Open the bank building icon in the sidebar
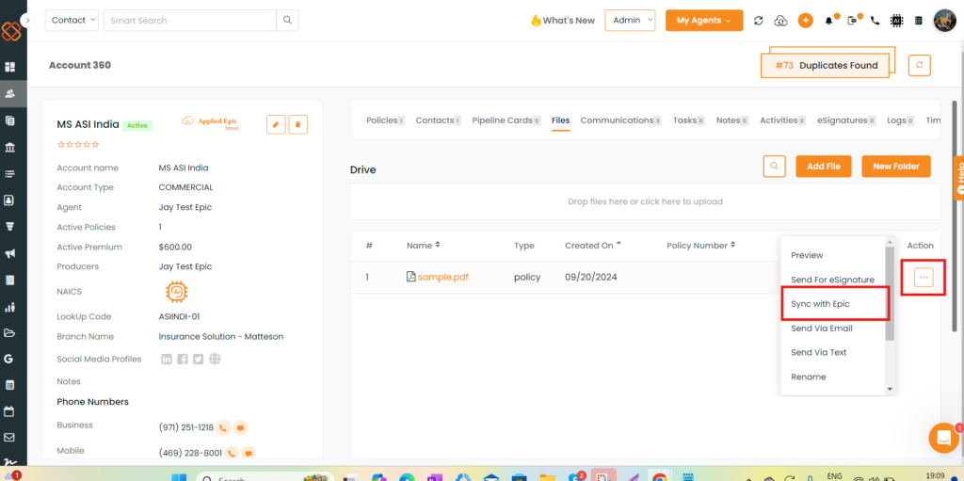 click(x=9, y=147)
